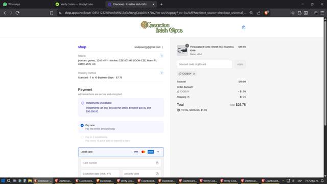Click the lock icon in Card number field

(x=157, y=163)
